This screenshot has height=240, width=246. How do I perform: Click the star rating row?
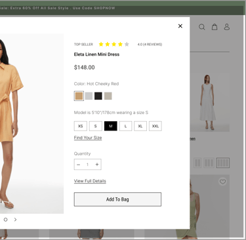[x=113, y=45]
